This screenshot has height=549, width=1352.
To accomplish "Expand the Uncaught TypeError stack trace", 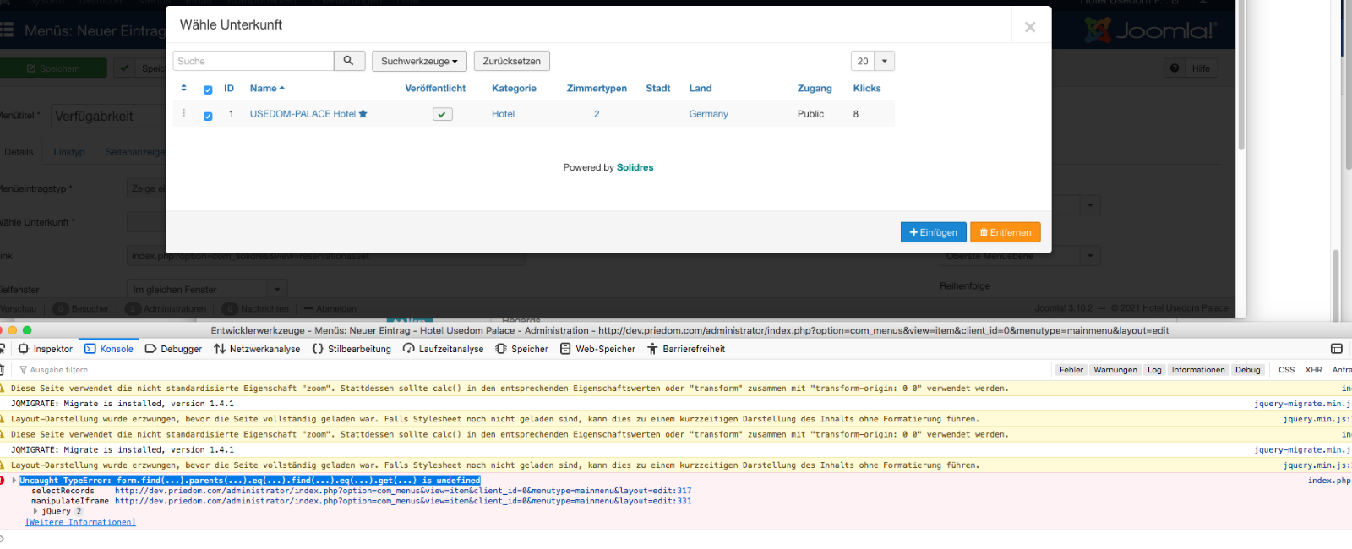I will coord(14,480).
